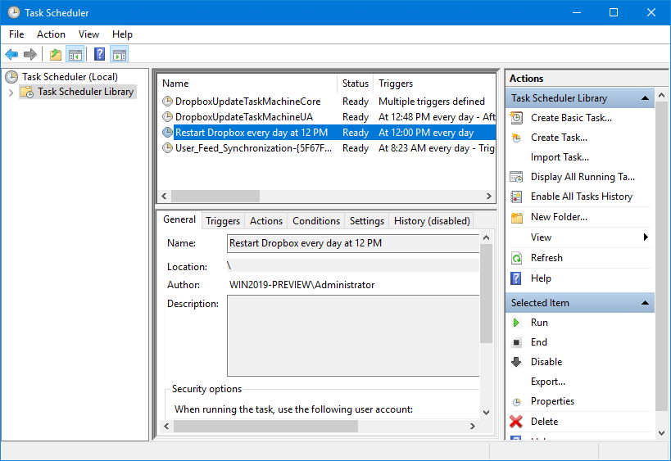671x461 pixels.
Task: Click the blue Help toolbar icon
Action: (99, 54)
